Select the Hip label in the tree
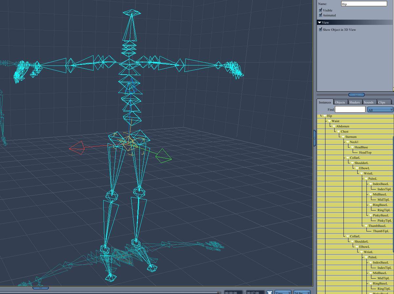The image size is (394, 294). pos(329,116)
